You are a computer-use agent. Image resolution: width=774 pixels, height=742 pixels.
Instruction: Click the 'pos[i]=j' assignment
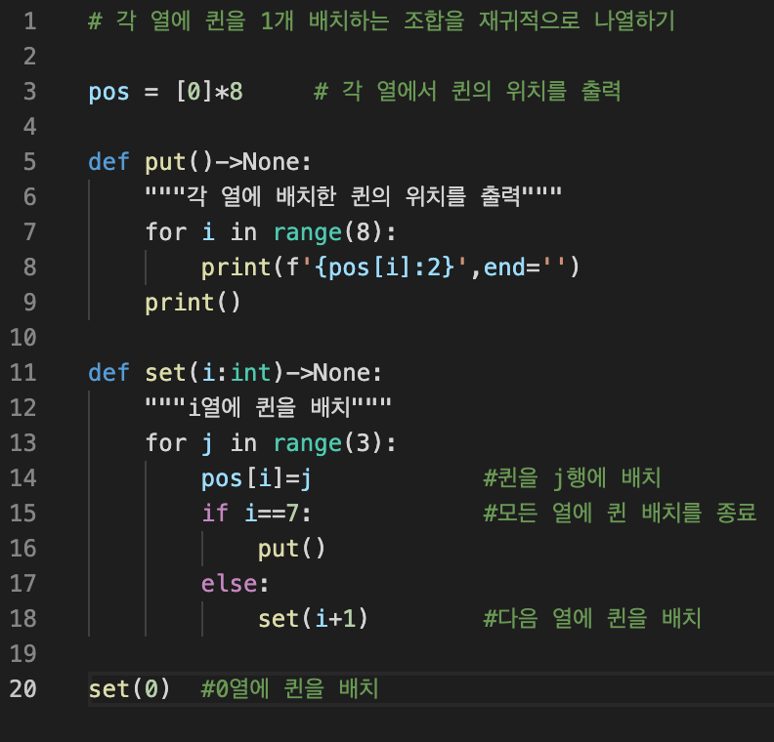click(x=256, y=478)
